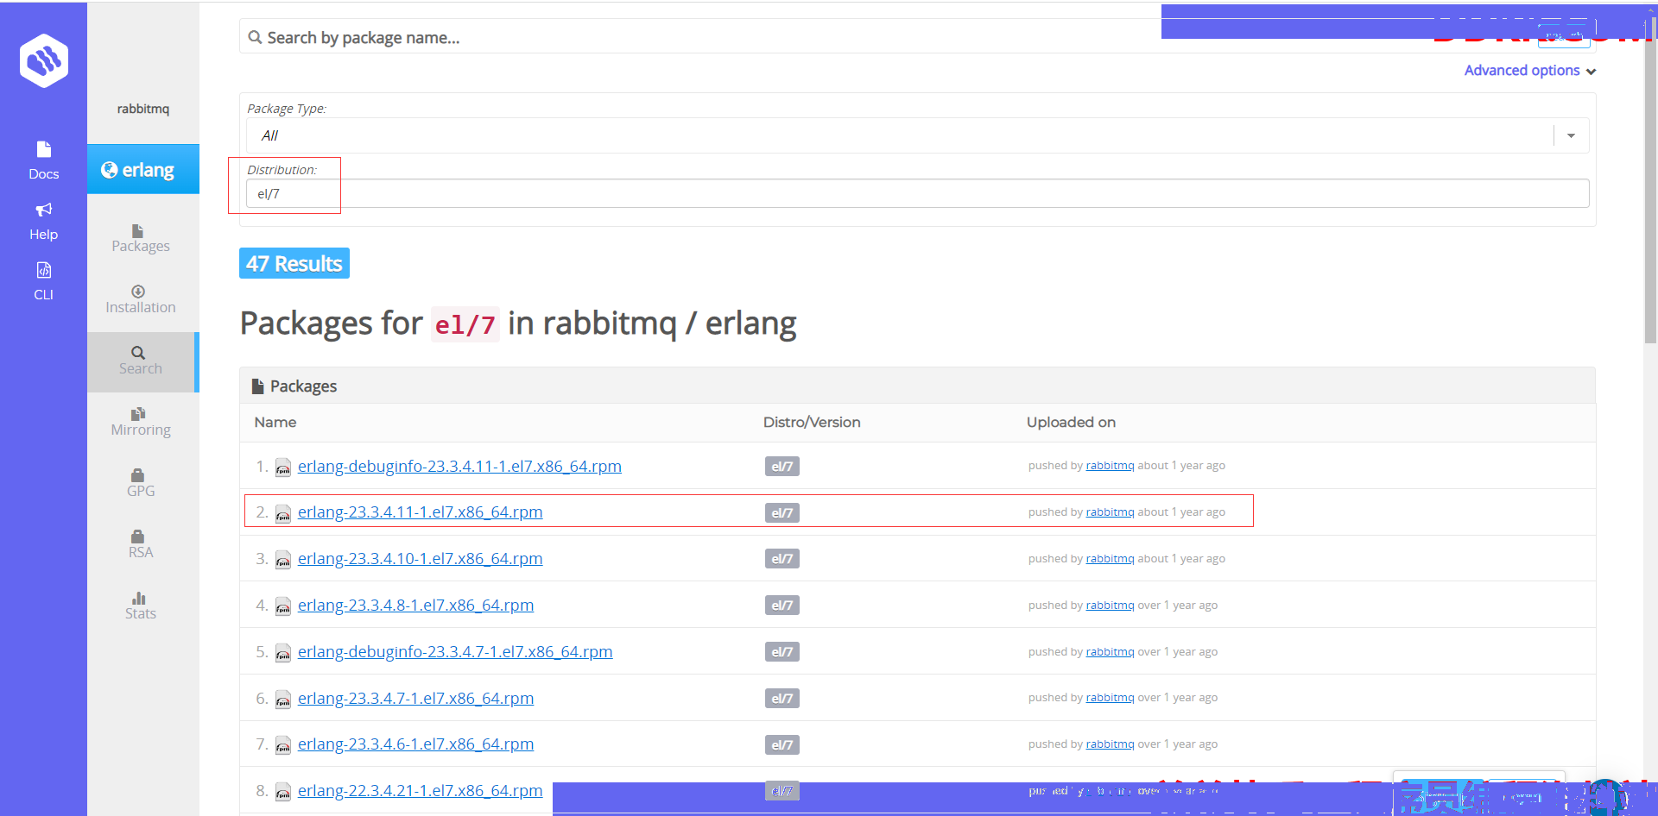The width and height of the screenshot is (1658, 816).
Task: Open erlang-23.3.4.7-1.el7.x86_64.rpm link
Action: pos(415,698)
